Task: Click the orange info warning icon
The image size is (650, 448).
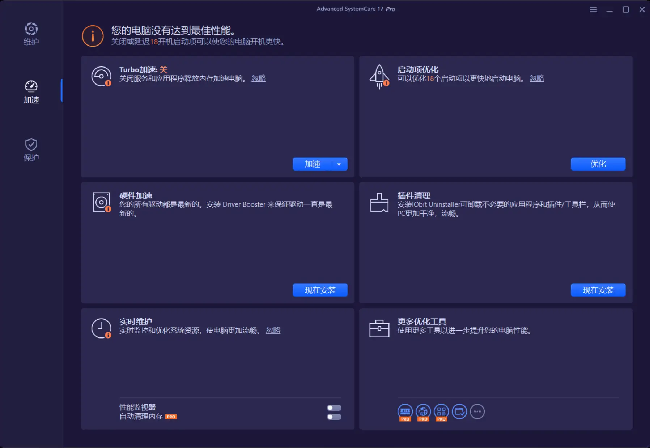Action: tap(93, 36)
